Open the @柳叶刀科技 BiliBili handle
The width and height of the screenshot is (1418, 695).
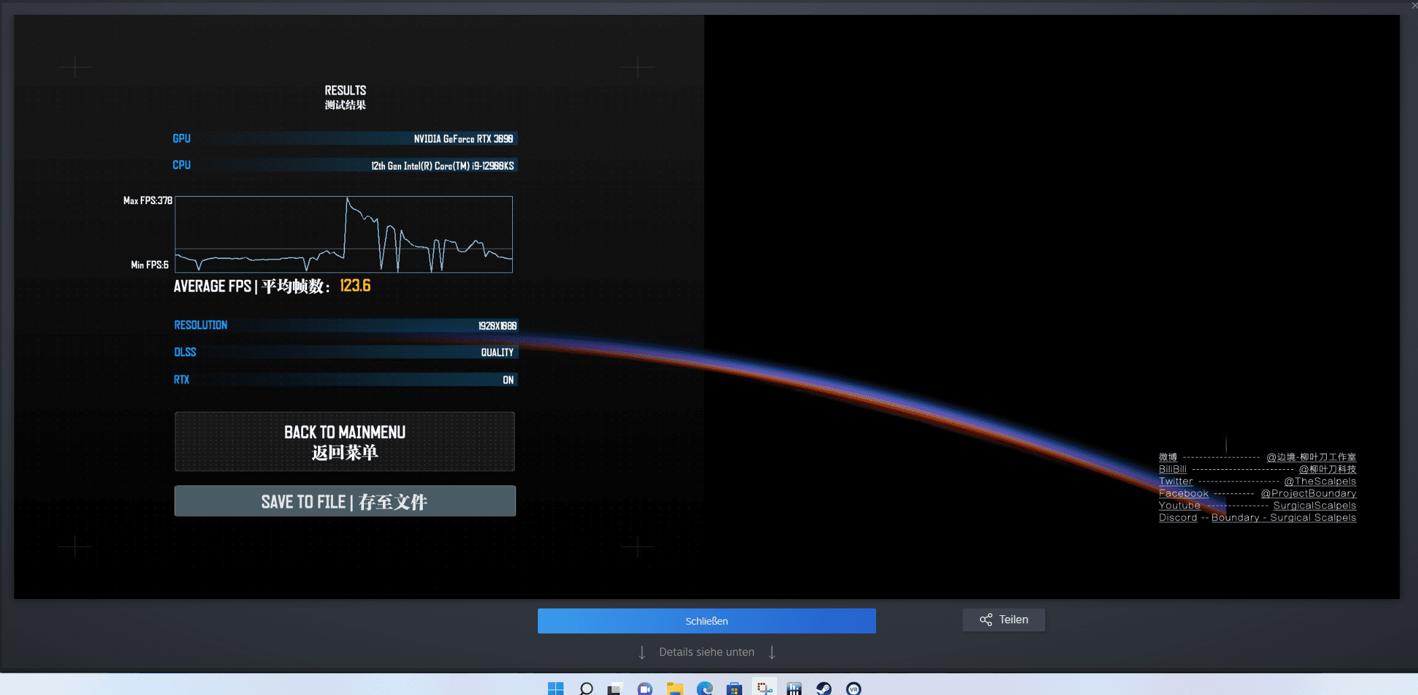coord(1327,469)
